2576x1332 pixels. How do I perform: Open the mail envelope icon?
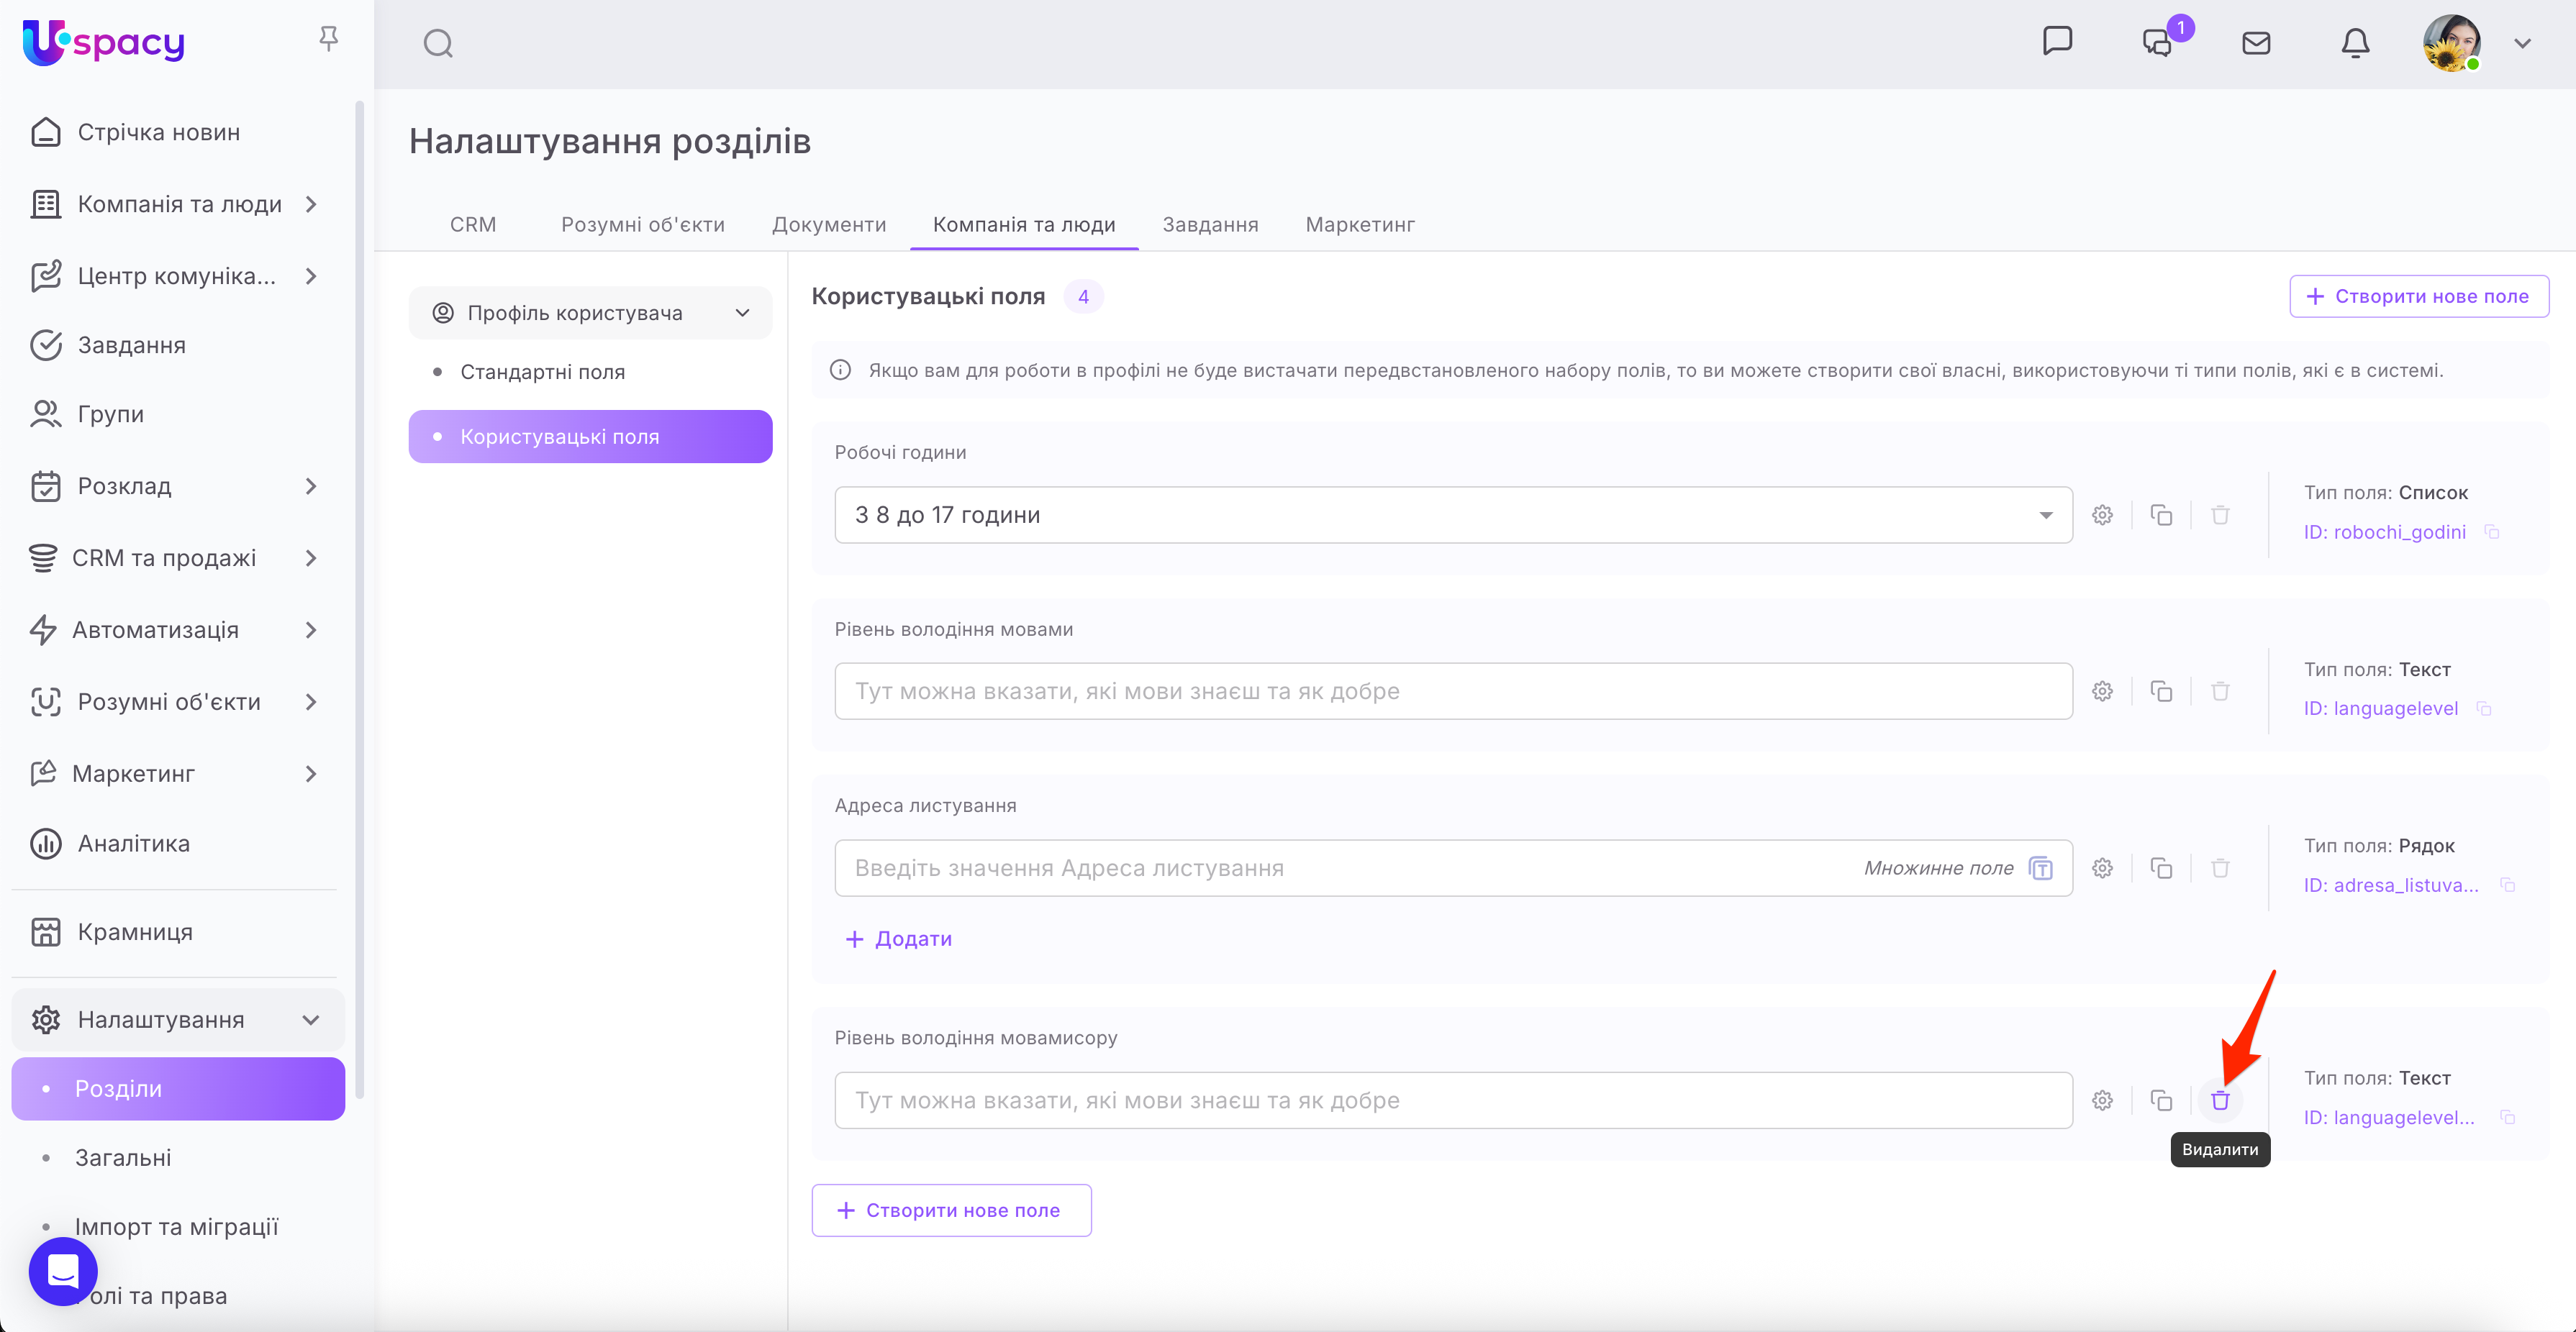point(2256,43)
